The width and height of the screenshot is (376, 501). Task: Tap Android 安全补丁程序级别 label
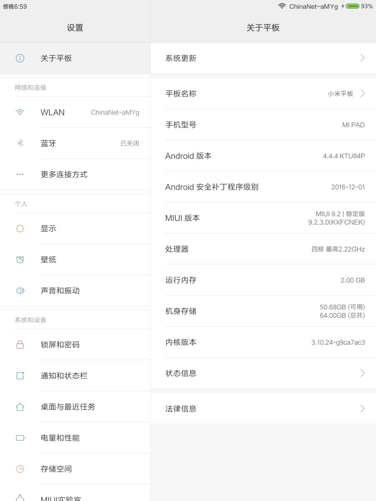click(x=212, y=187)
